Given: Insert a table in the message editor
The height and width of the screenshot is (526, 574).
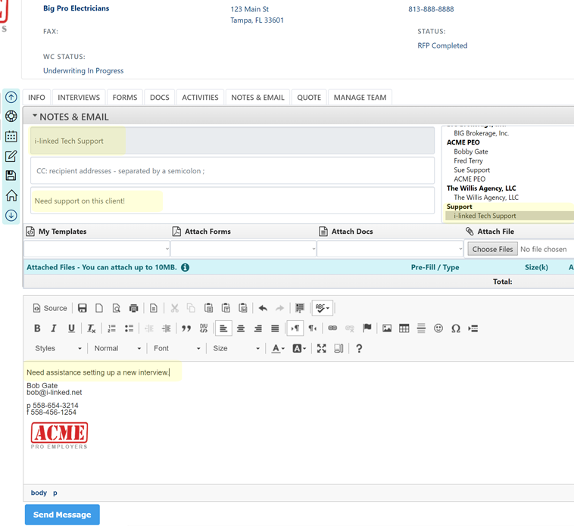Looking at the screenshot, I should coord(404,328).
